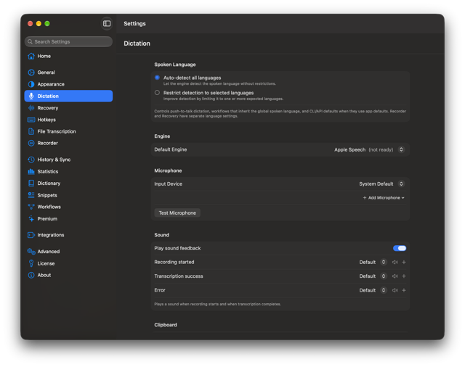Click the Workflows nodes icon

(x=31, y=207)
